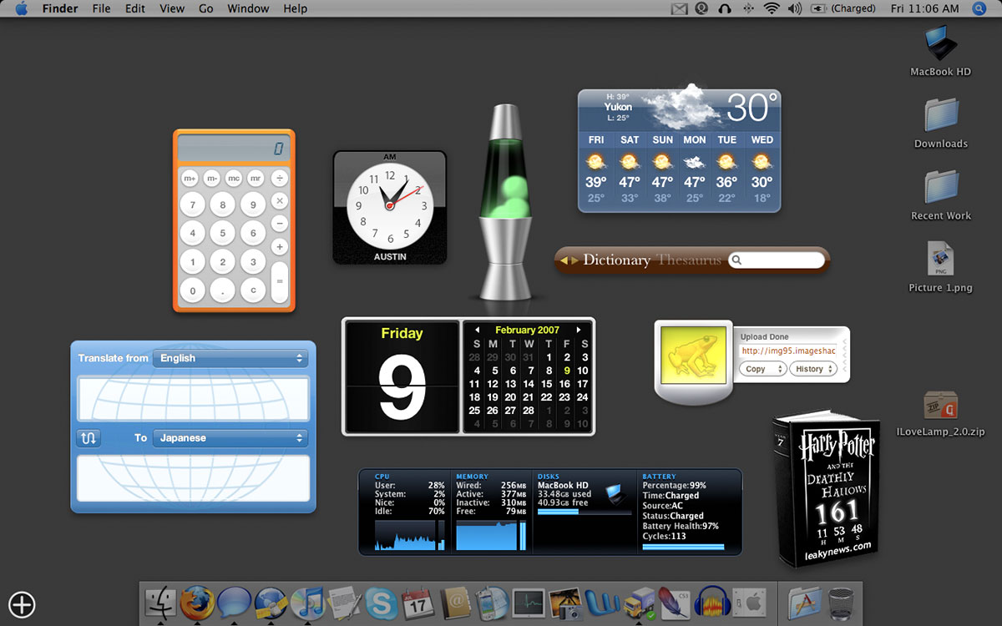Launch iChat speech bubble in Dock

[x=235, y=603]
